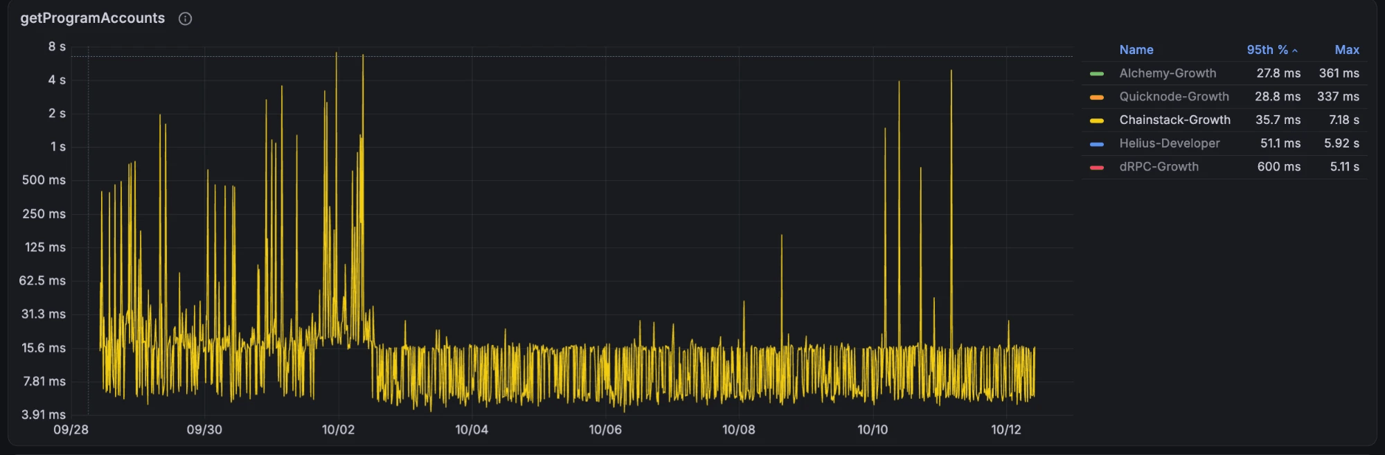1385x455 pixels.
Task: Sort legend by 95th % column
Action: (x=1267, y=50)
